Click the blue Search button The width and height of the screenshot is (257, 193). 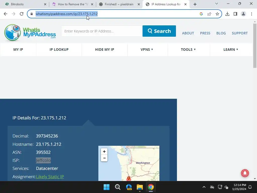click(x=159, y=31)
